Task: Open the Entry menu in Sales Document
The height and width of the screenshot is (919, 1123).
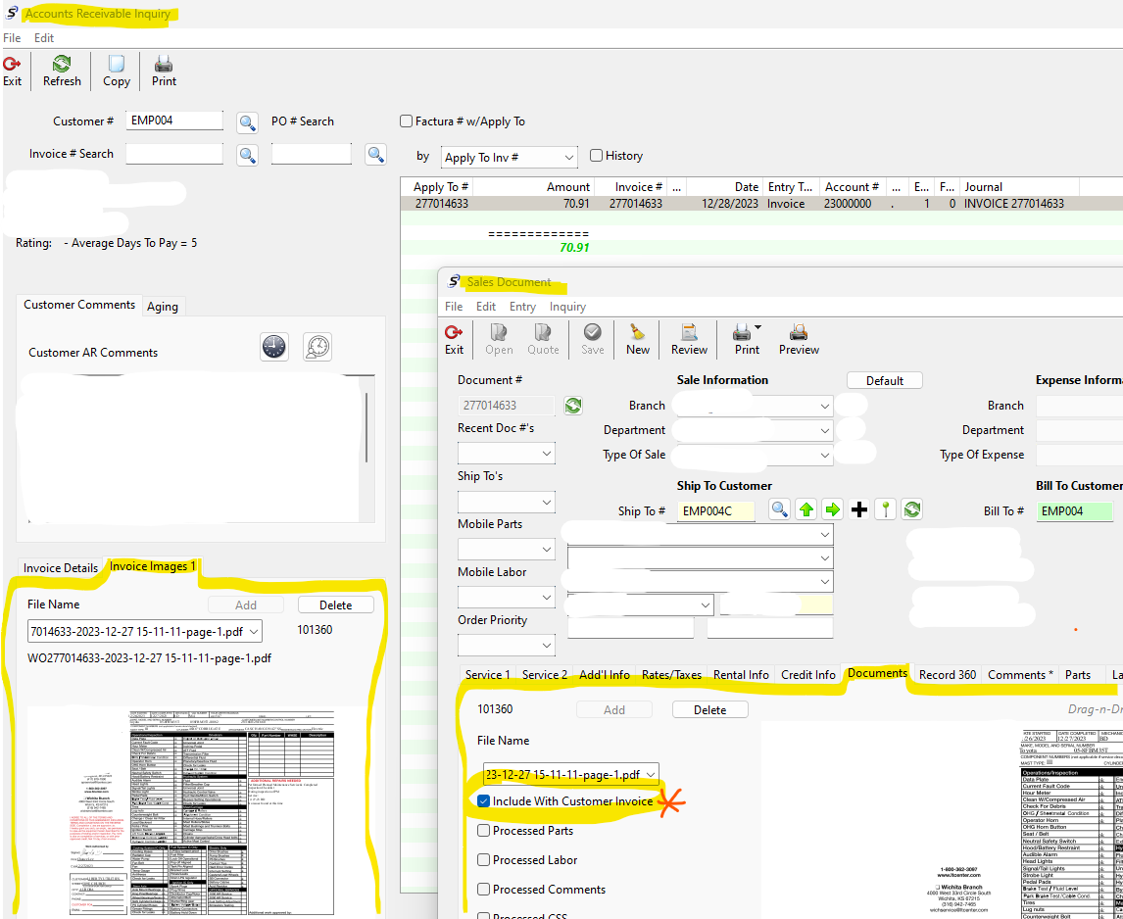Action: point(522,307)
